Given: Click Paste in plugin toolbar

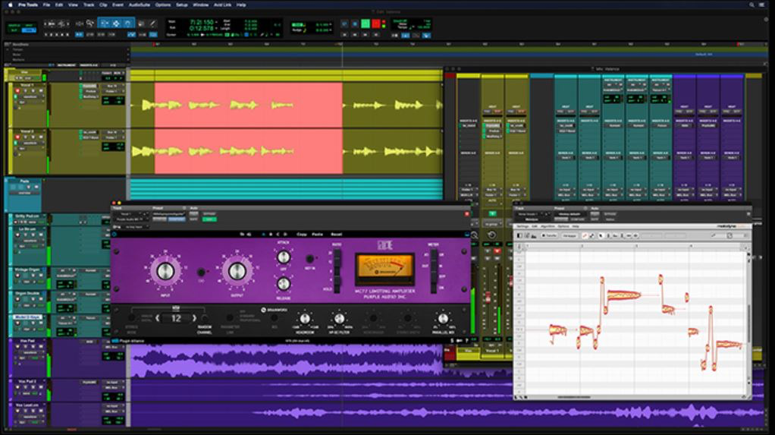Looking at the screenshot, I should 317,234.
